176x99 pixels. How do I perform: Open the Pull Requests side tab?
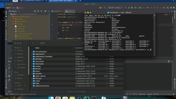pos(6,35)
